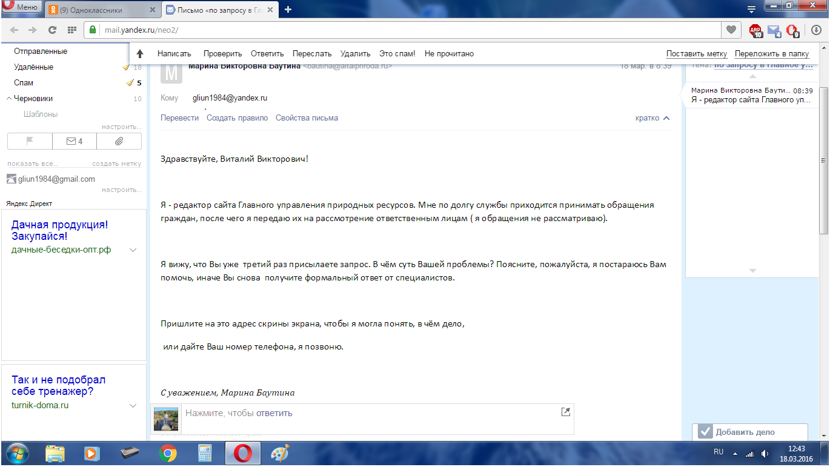Image resolution: width=830 pixels, height=467 pixels.
Task: Click the scroll-to-top arrow in mail toolbar
Action: pos(140,54)
